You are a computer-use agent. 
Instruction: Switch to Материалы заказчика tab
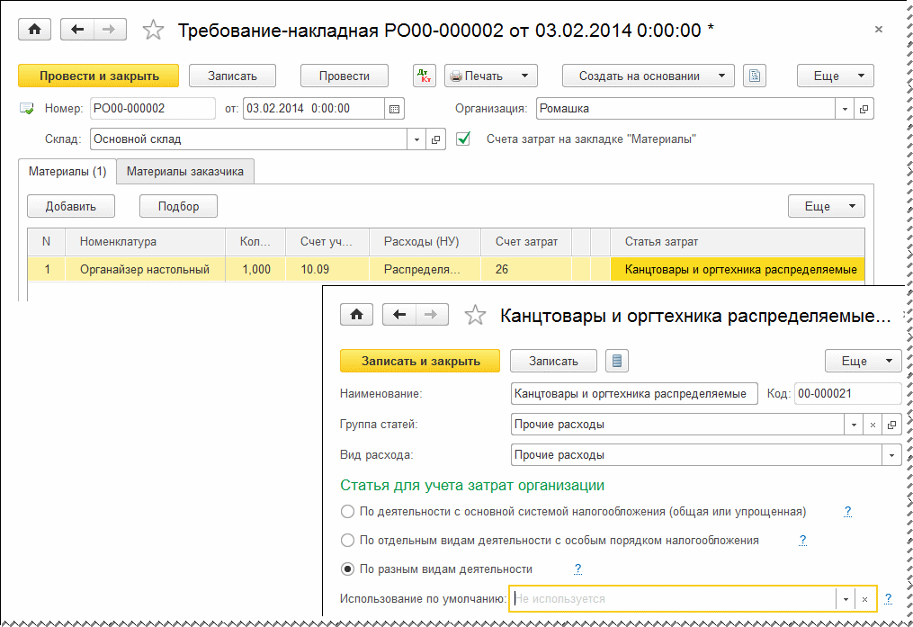tap(185, 171)
